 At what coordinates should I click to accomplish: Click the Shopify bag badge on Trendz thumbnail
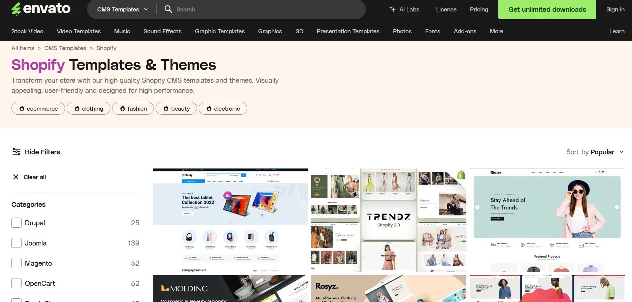[461, 175]
